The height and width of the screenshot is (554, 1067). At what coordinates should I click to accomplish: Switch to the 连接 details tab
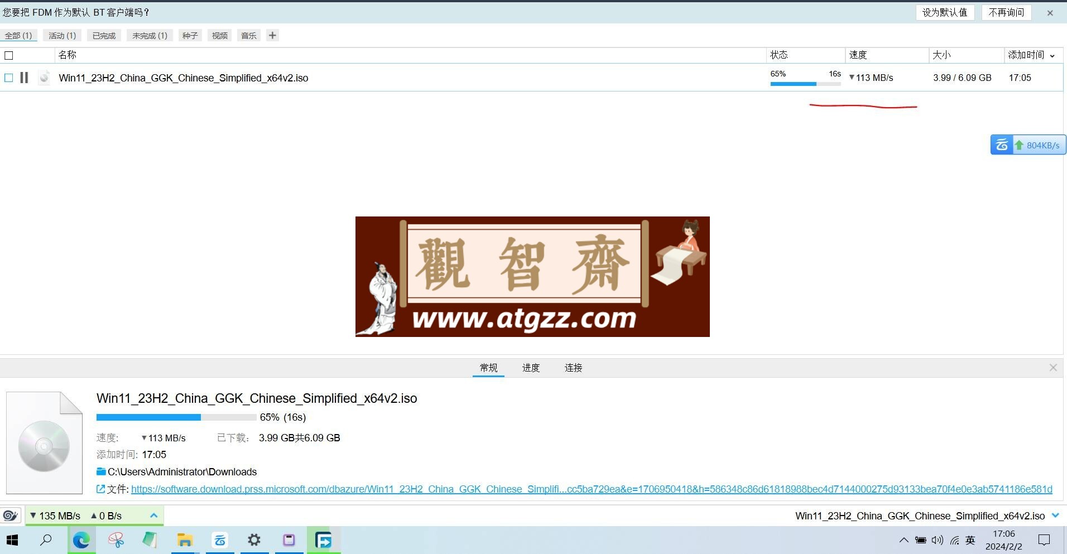573,368
